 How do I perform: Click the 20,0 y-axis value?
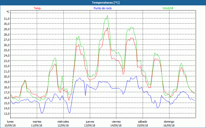pos(7,77)
